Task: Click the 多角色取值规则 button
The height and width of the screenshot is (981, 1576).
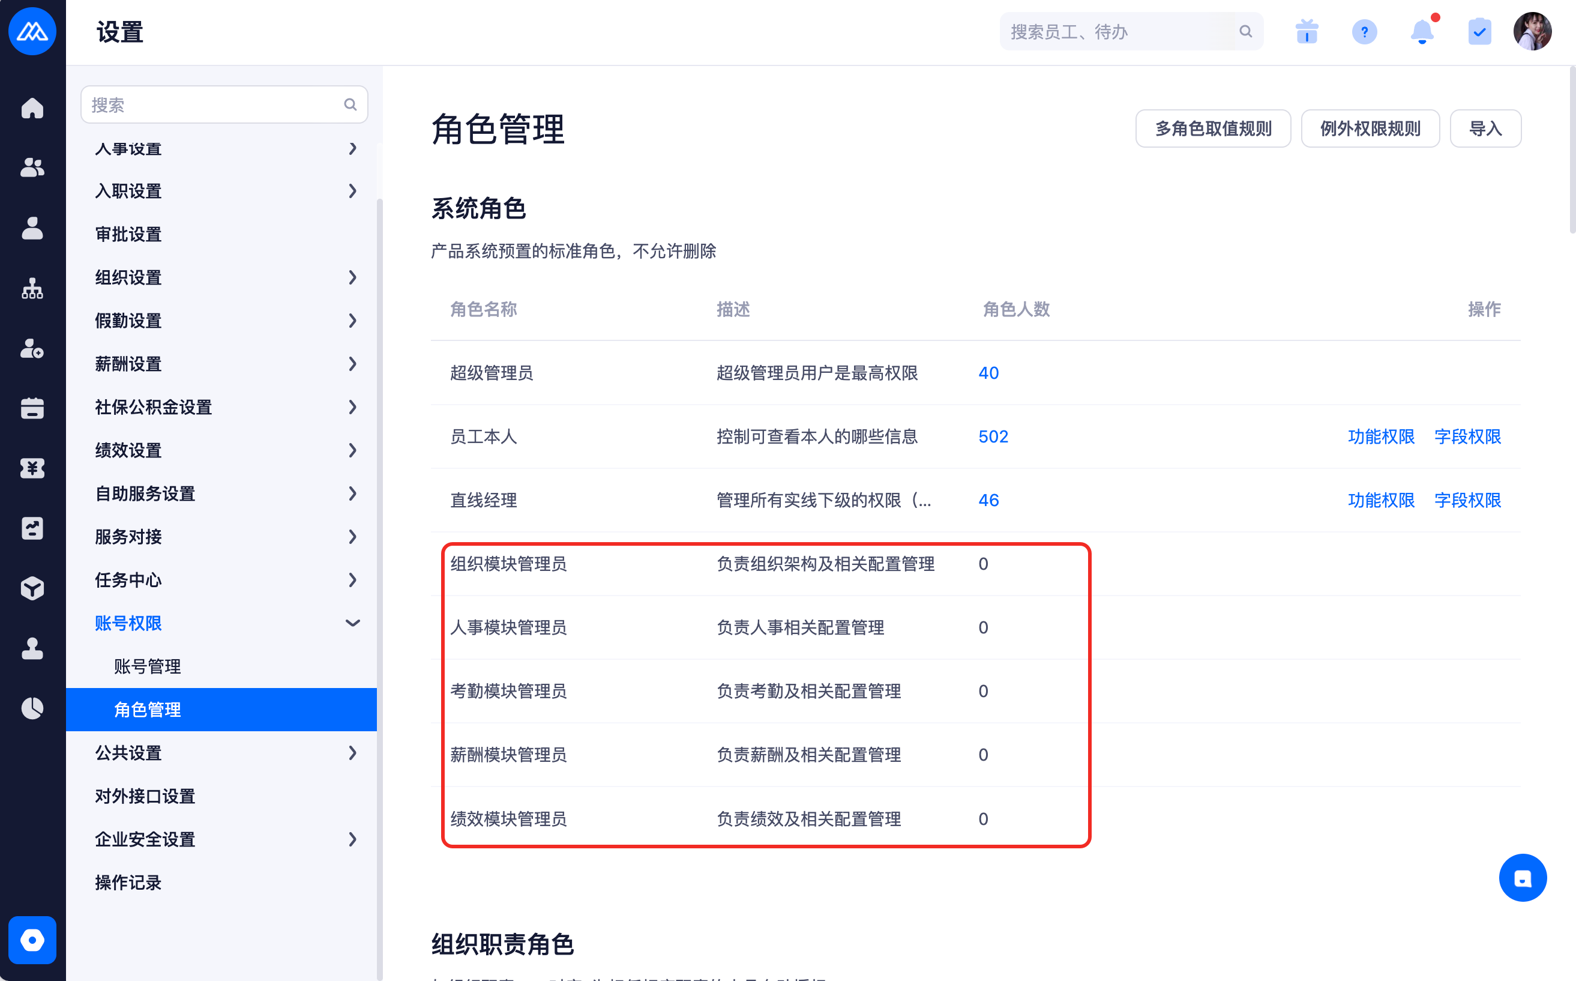Action: [1213, 128]
